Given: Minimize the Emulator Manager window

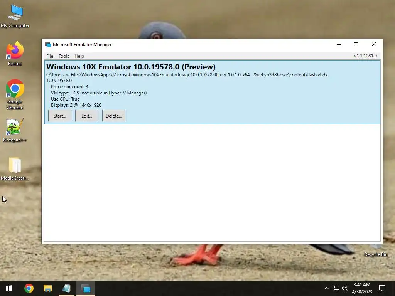Looking at the screenshot, I should pos(339,45).
